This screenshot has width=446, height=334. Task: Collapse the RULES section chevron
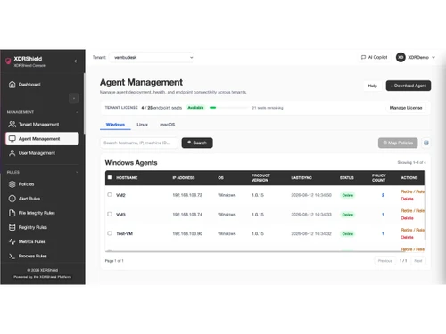coord(77,172)
